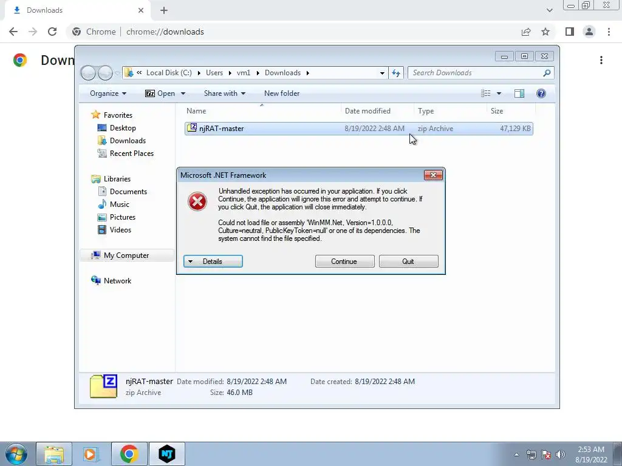Click the volume speaker tray icon
622x466 pixels.
tap(561, 454)
